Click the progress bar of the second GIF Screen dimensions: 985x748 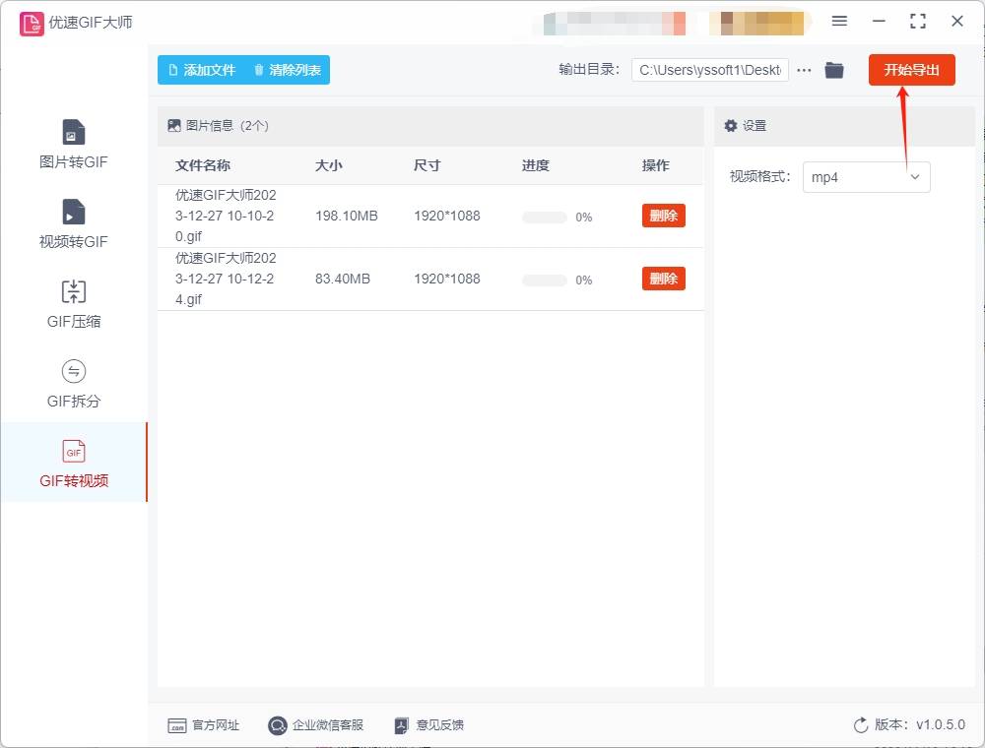point(544,279)
